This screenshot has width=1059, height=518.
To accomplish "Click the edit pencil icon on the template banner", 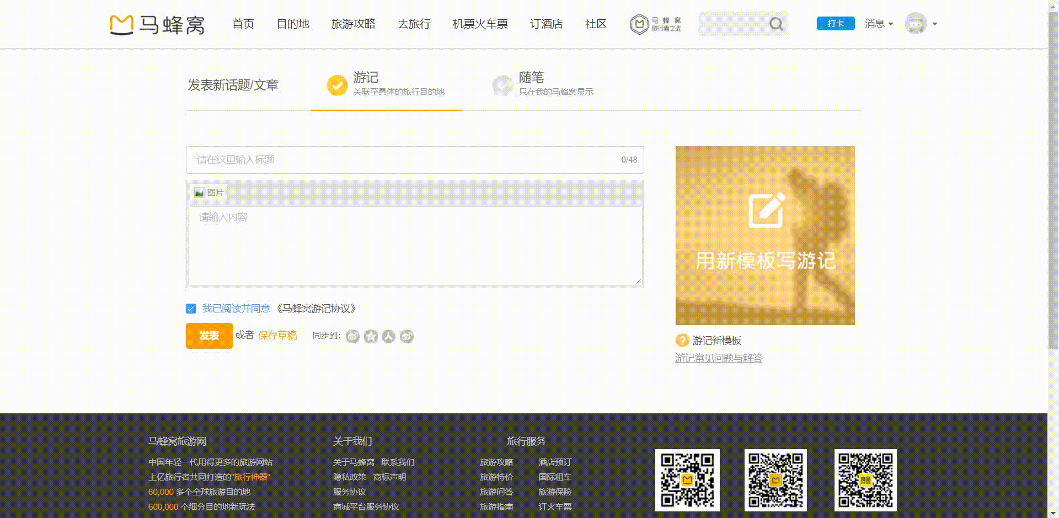I will (767, 210).
